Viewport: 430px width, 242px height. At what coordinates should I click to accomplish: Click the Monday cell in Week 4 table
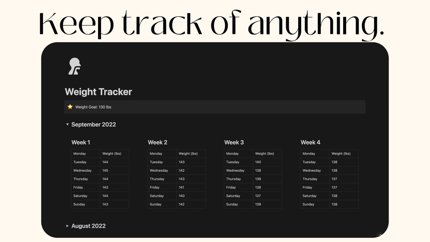(x=315, y=153)
